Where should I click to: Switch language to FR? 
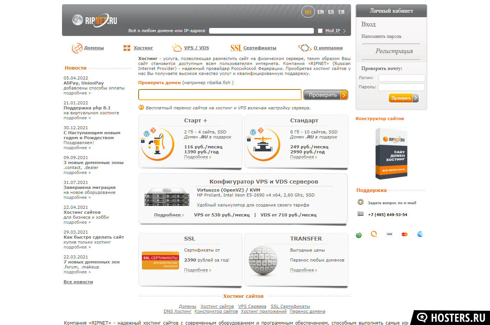coord(341,11)
